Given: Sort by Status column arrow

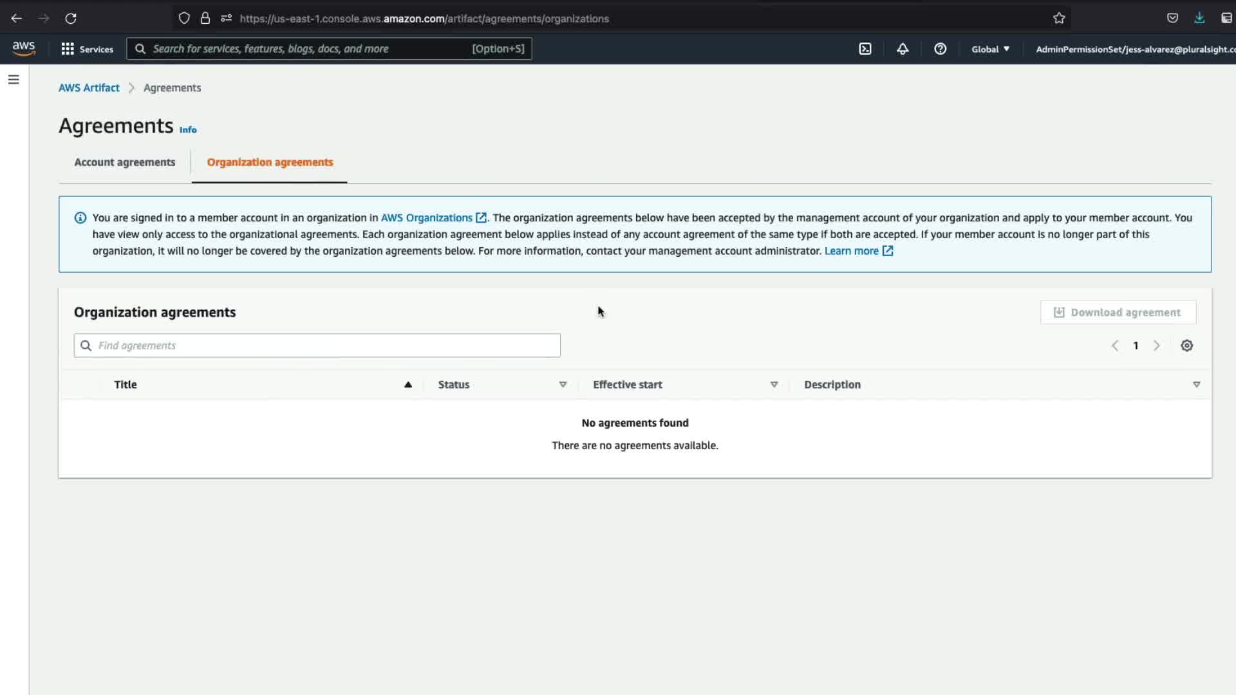Looking at the screenshot, I should point(563,385).
